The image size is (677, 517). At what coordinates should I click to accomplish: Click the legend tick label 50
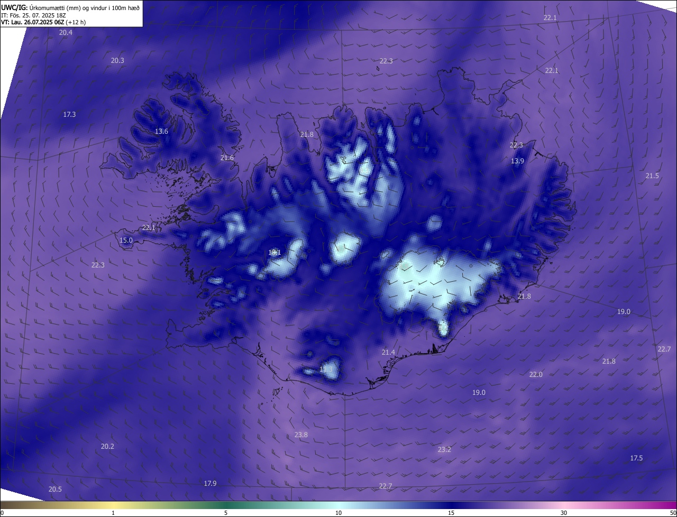pyautogui.click(x=672, y=513)
